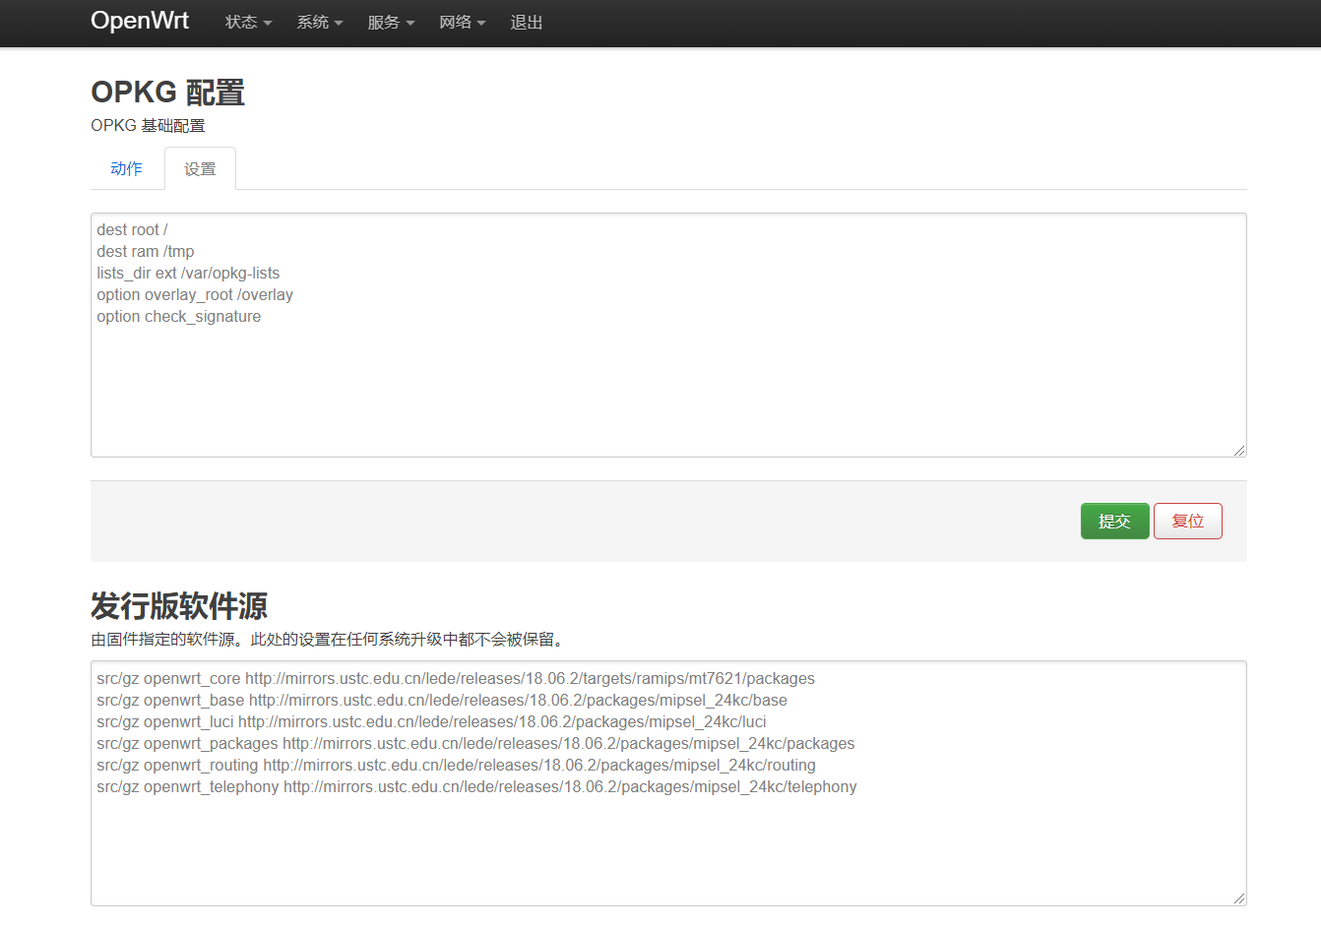The width and height of the screenshot is (1321, 928).
Task: Open the 网络 dropdown menu
Action: coord(462,23)
